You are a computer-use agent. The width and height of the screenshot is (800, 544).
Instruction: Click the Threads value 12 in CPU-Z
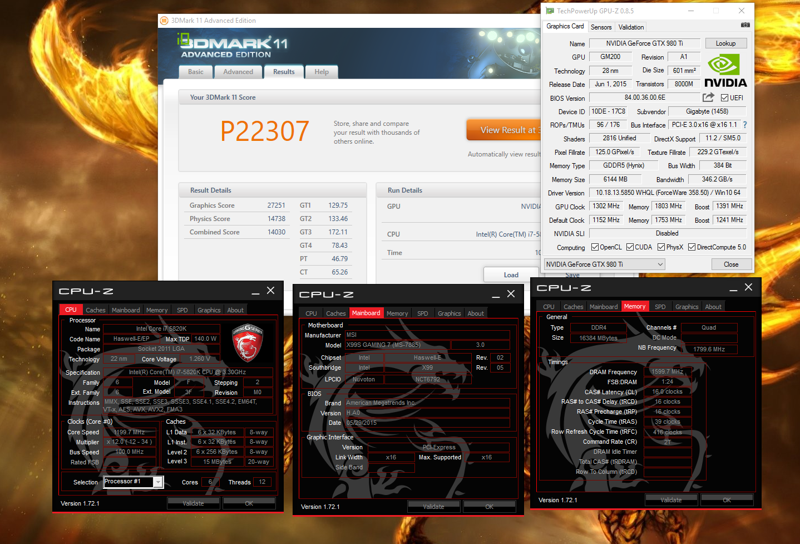[262, 482]
